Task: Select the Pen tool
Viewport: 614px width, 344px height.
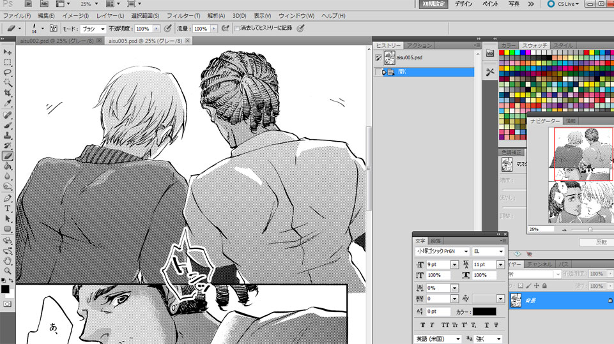Action: pyautogui.click(x=8, y=198)
